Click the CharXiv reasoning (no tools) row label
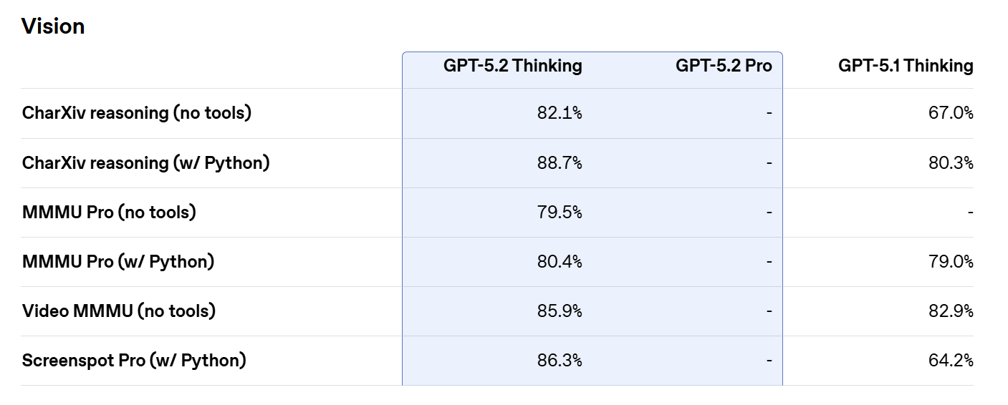1008x405 pixels. (x=137, y=113)
